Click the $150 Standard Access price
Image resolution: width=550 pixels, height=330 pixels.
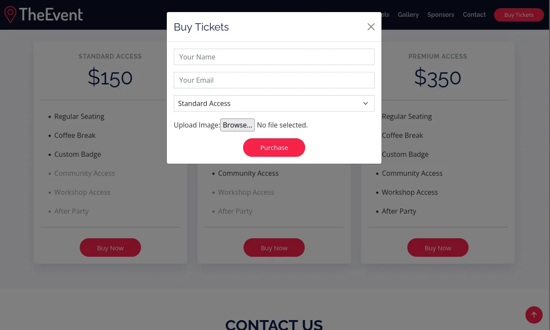point(110,78)
